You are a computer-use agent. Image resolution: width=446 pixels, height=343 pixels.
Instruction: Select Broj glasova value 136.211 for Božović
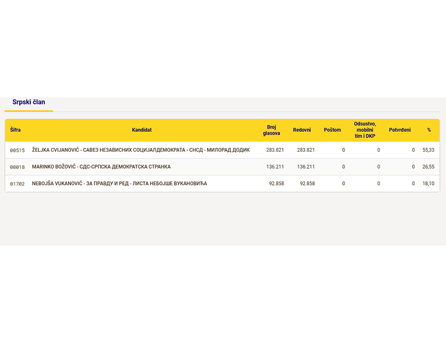coord(275,167)
